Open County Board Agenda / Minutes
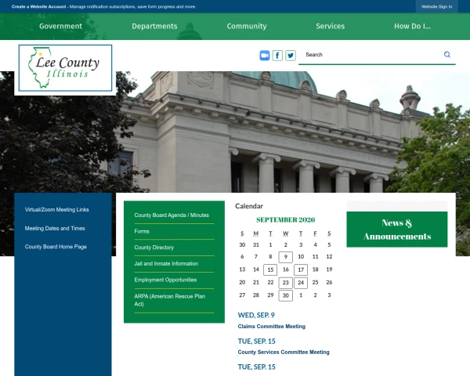 (172, 215)
